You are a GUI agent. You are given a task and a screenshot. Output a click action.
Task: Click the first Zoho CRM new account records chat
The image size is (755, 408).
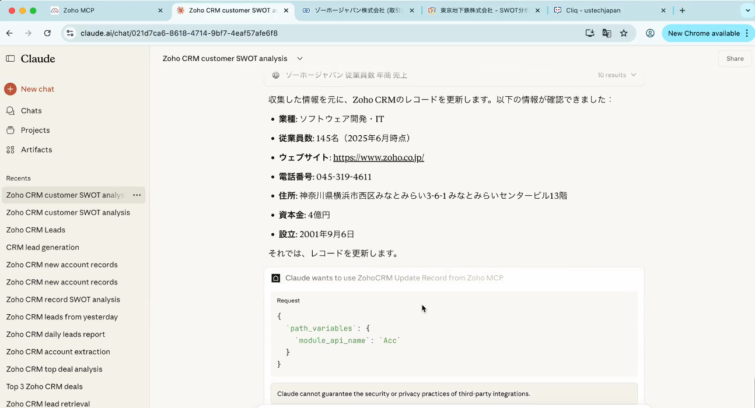tap(62, 265)
